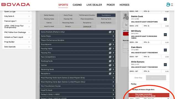The height and width of the screenshot is (99, 177).
Task: Click copy icon on Touchdowns accordion row
Action: 110,45
